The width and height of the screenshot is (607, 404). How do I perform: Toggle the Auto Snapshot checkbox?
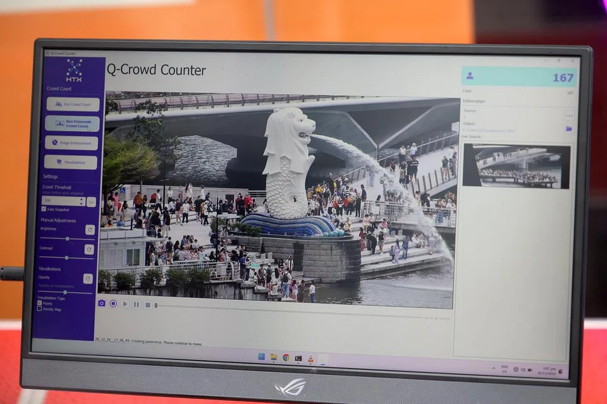click(44, 209)
